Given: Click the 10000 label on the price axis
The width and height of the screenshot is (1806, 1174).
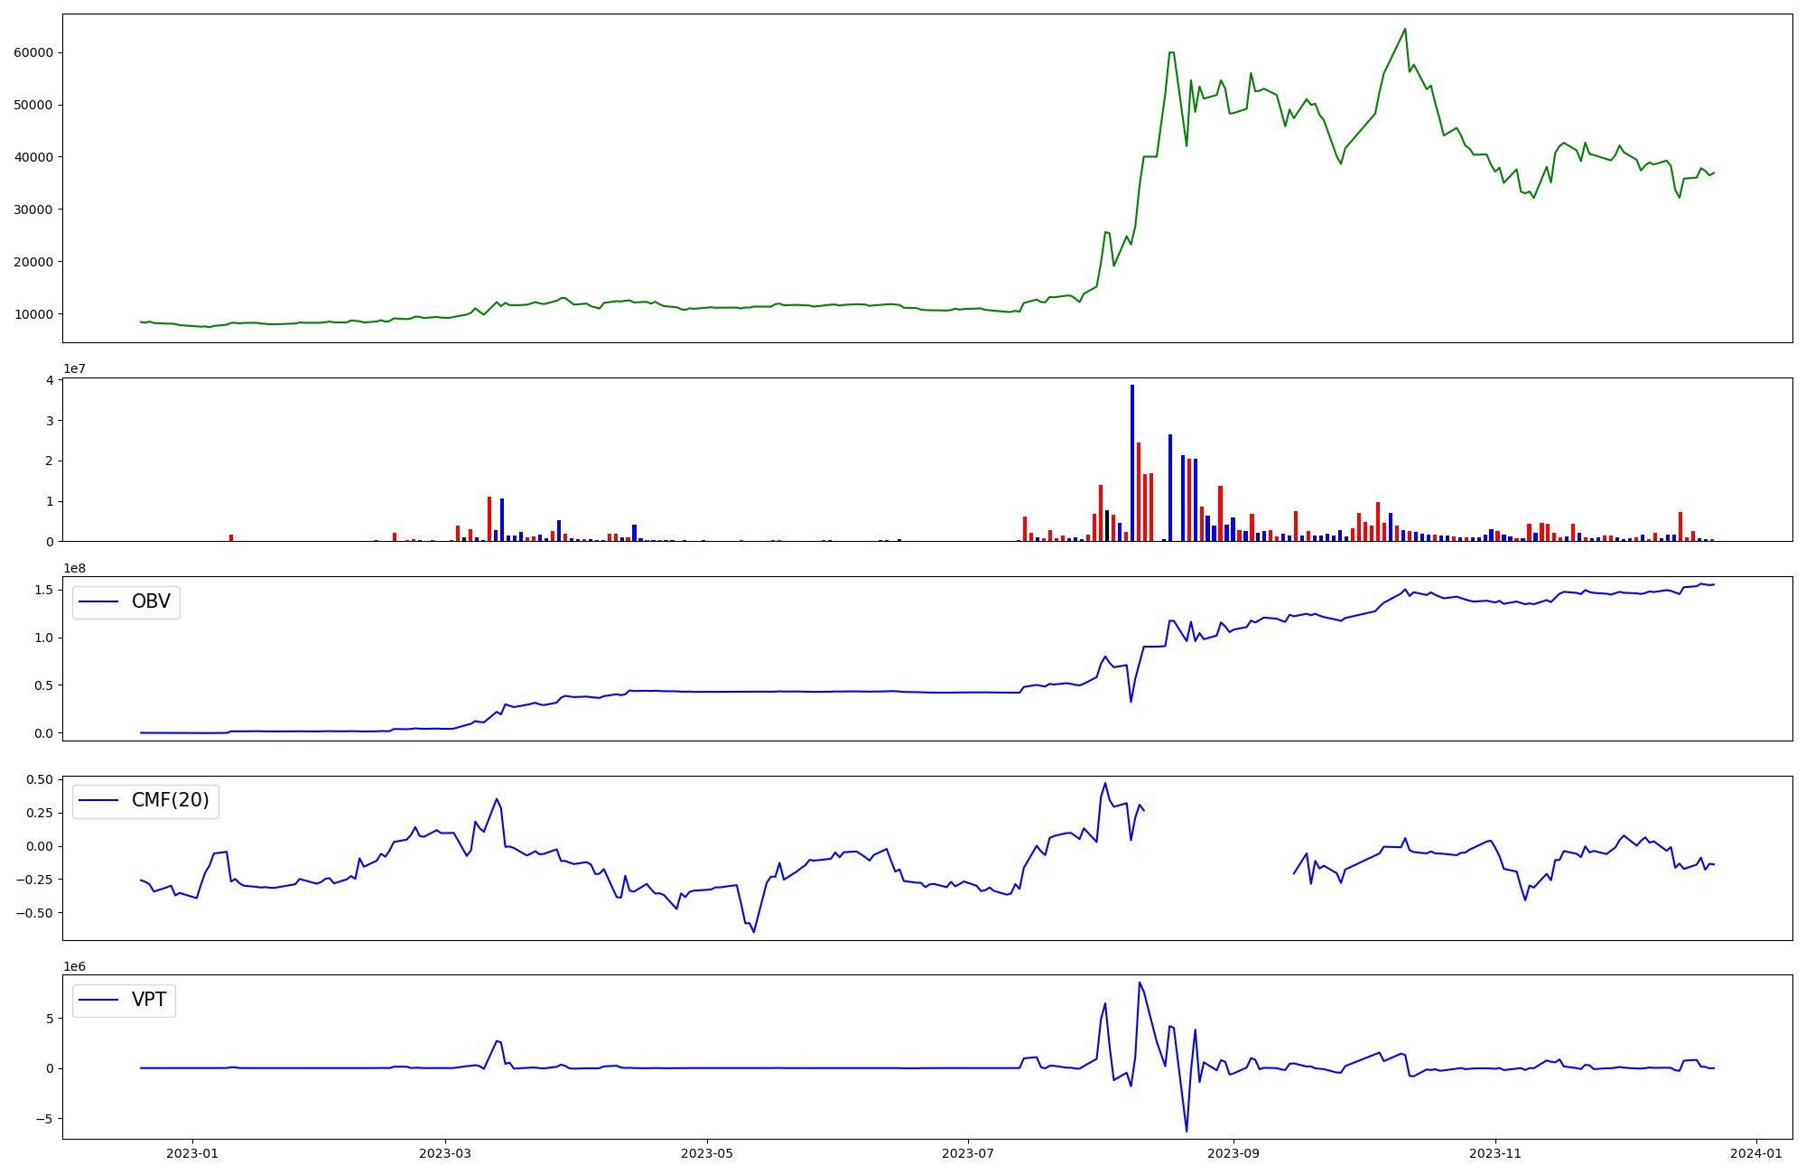Looking at the screenshot, I should [33, 314].
